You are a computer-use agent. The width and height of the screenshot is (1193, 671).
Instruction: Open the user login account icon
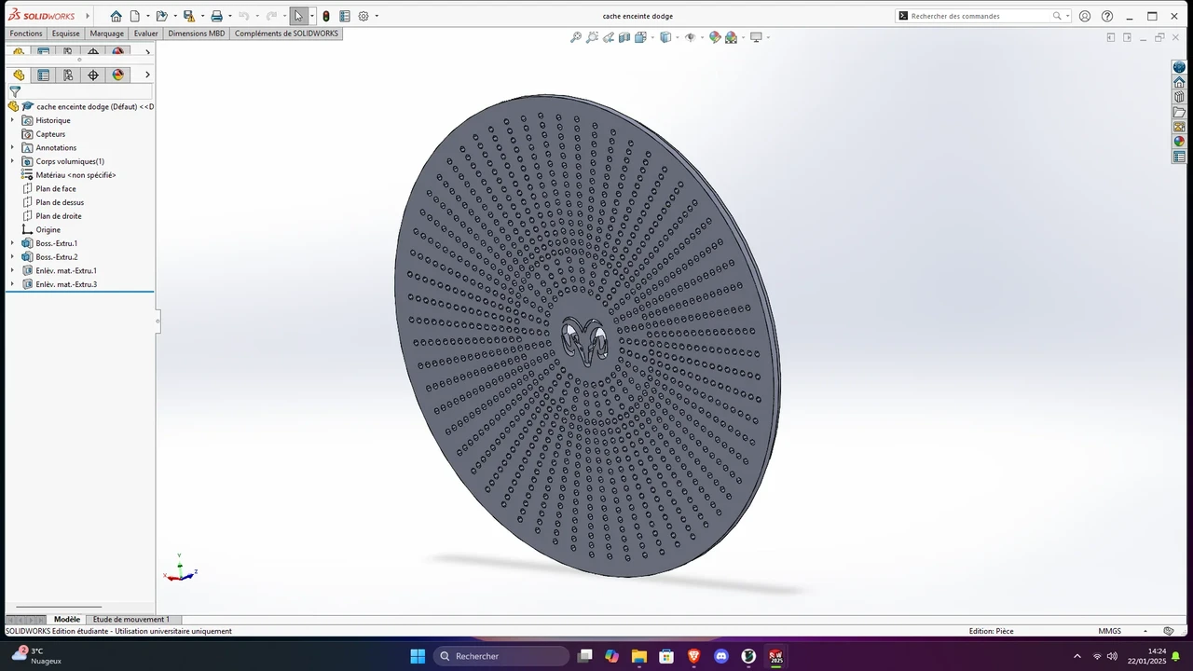click(x=1085, y=16)
